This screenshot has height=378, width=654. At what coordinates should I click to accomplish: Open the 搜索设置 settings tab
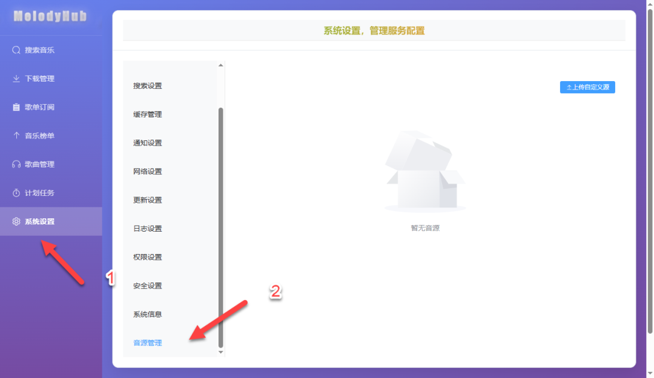tap(148, 86)
